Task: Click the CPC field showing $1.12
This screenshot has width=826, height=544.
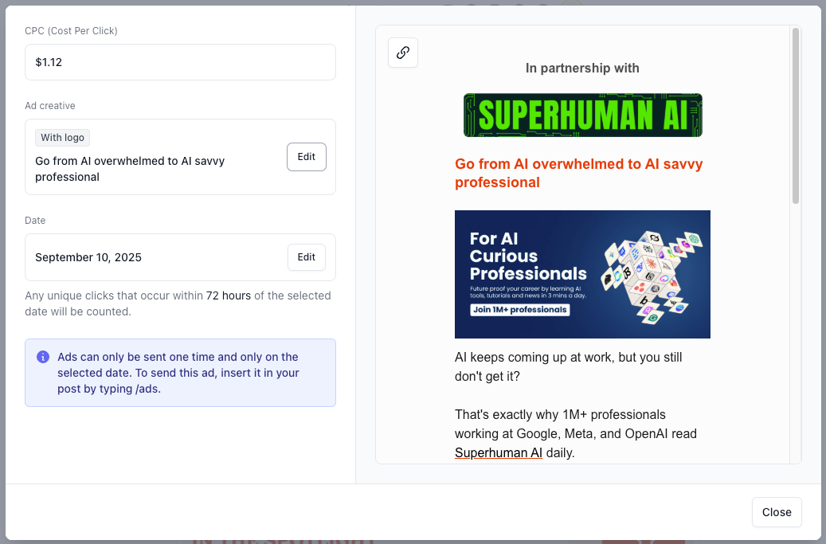Action: [x=180, y=62]
